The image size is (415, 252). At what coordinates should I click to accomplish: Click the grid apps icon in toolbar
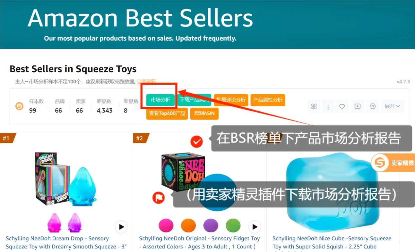click(314, 106)
